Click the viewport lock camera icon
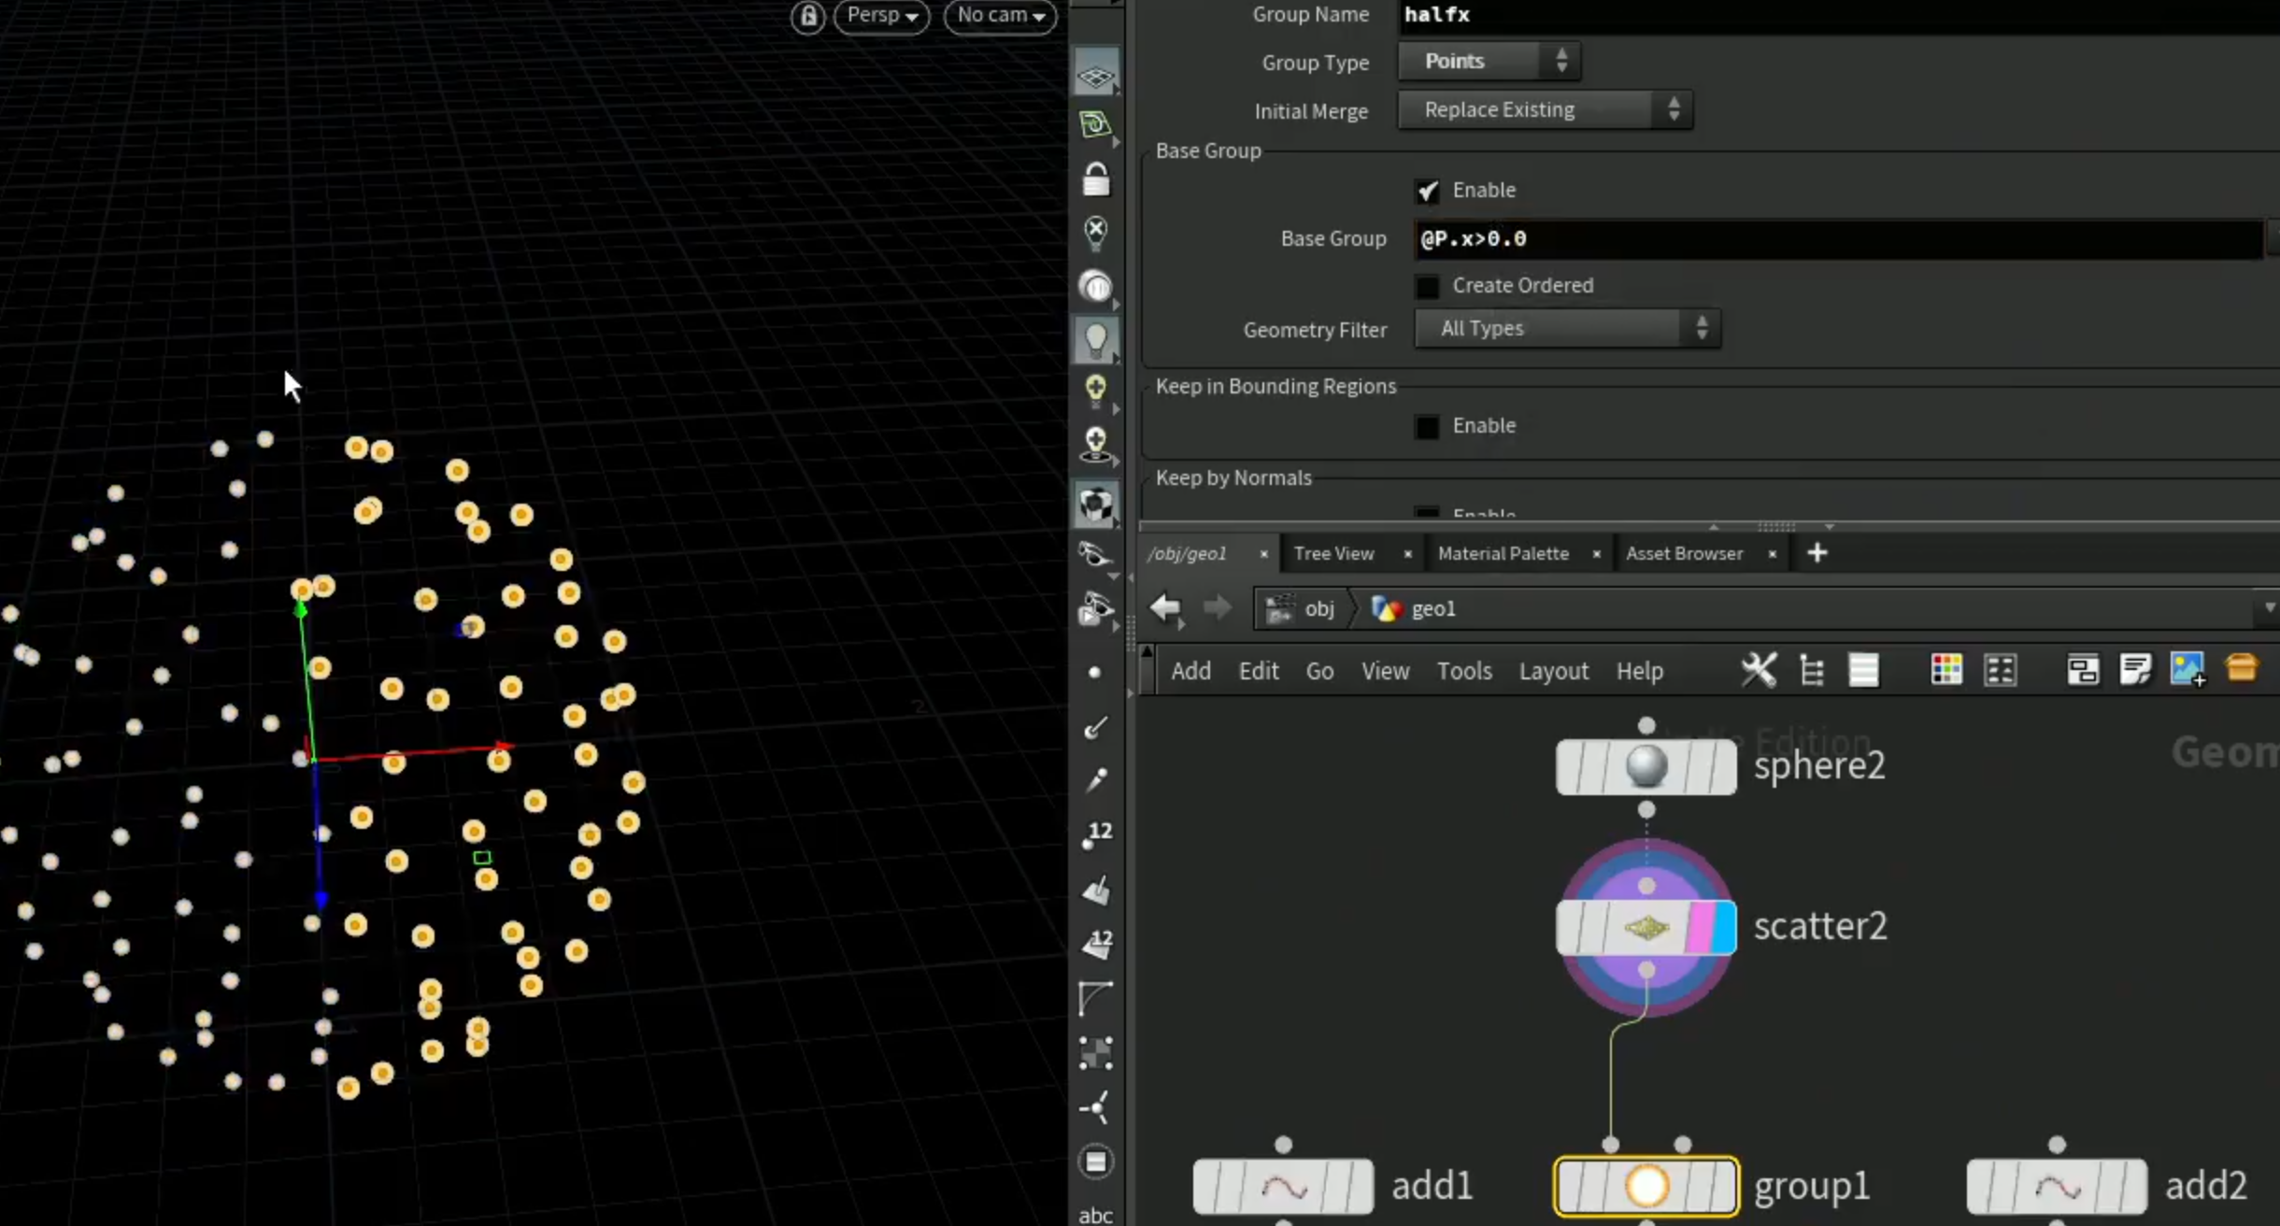The width and height of the screenshot is (2280, 1226). (x=808, y=16)
